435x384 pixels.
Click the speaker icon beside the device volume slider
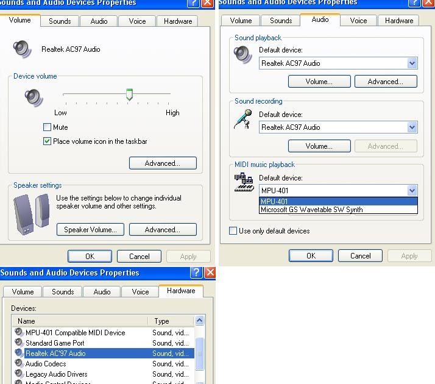point(34,98)
